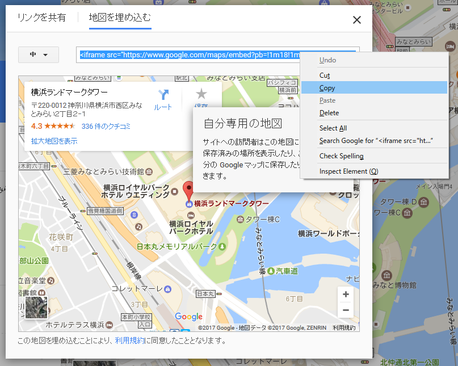Click the 横浜ワールドポー map label
Viewport: 458px width, 366px height.
click(329, 234)
